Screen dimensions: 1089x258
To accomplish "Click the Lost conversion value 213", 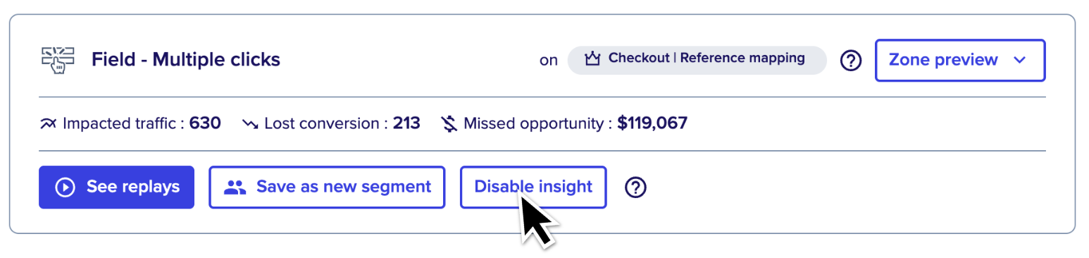I will pyautogui.click(x=406, y=124).
